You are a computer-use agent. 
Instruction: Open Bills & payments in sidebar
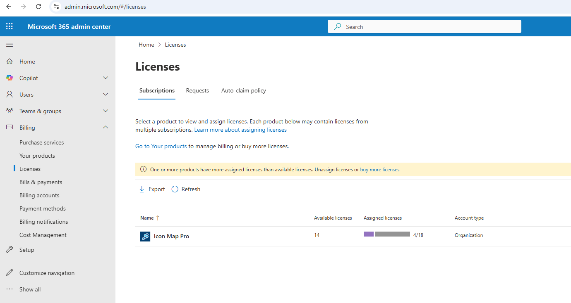pos(41,182)
